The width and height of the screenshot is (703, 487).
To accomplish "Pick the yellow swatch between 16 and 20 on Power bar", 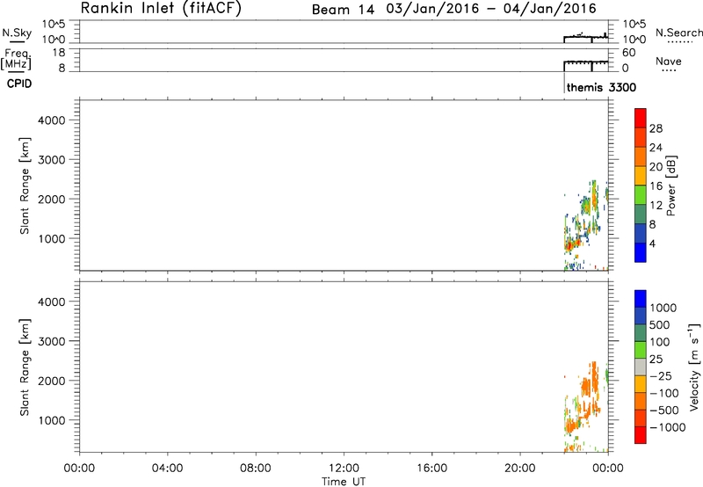I will [x=641, y=176].
